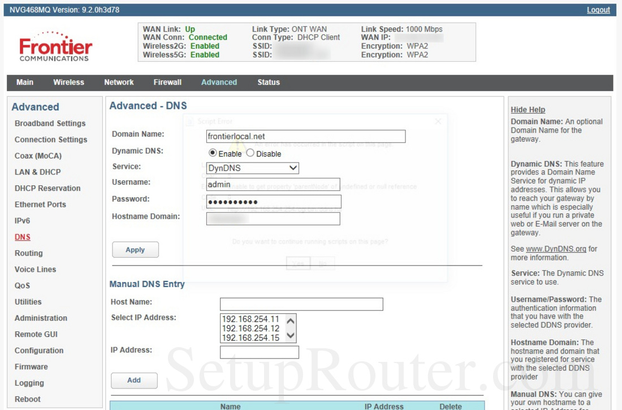The height and width of the screenshot is (410, 622).
Task: Enable the Dynamic DNS option
Action: point(213,153)
